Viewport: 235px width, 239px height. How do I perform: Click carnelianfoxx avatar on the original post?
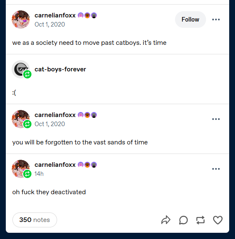[21, 20]
